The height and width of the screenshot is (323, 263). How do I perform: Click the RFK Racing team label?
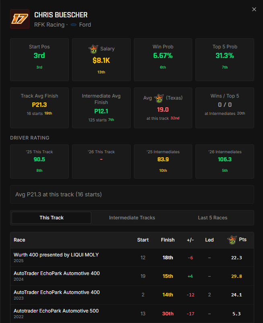coord(49,25)
